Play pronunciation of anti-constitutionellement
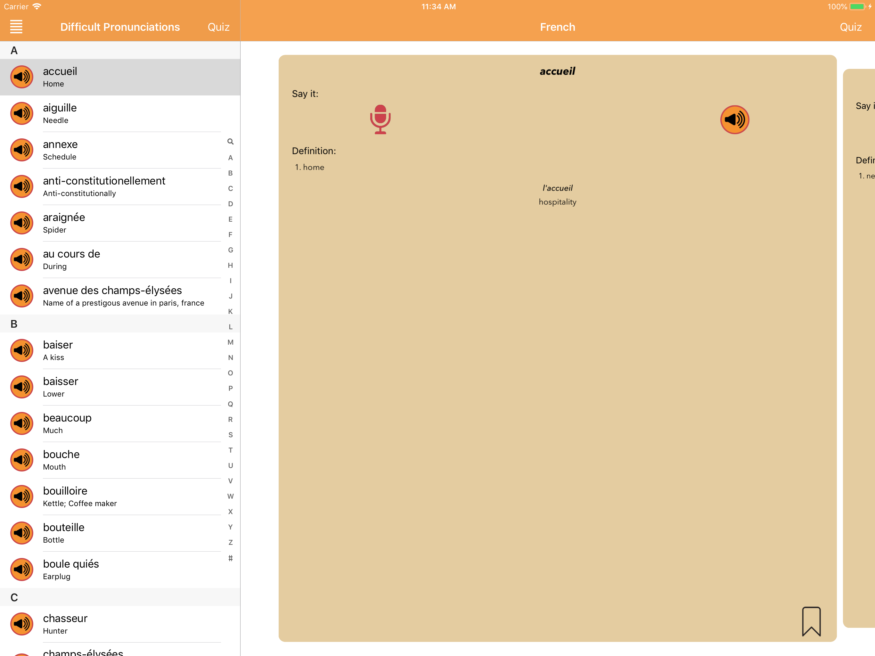Screen dimensions: 875x656 (22, 186)
